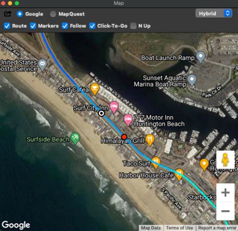This screenshot has width=238, height=231.
Task: Click the orange pin left of the Street View pegman
Action: click(x=204, y=165)
